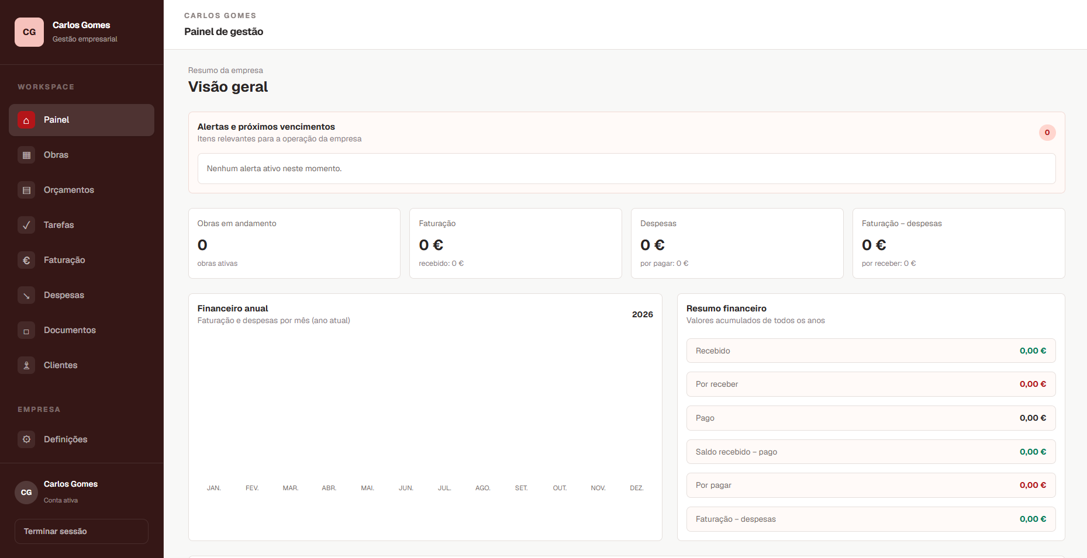1087x558 pixels.
Task: Click the JUN. month label on chart
Action: click(x=406, y=488)
